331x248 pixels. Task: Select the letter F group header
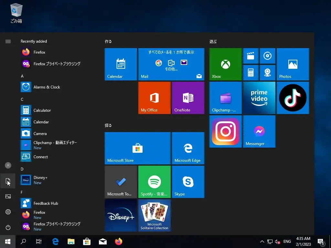[x=22, y=192]
